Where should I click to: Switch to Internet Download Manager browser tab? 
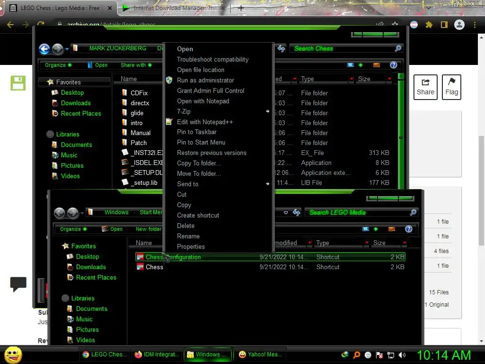[173, 8]
